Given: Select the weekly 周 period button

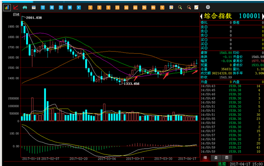Looking at the screenshot, I should coord(52,7).
